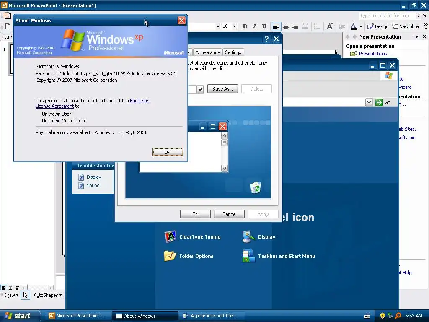The height and width of the screenshot is (322, 429).
Task: Open the Display troubleshooter
Action: tap(90, 177)
